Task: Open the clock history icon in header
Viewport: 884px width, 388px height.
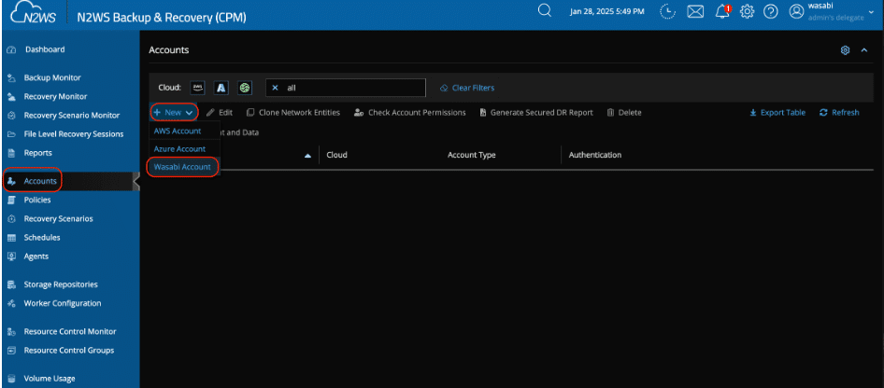Action: pyautogui.click(x=668, y=12)
